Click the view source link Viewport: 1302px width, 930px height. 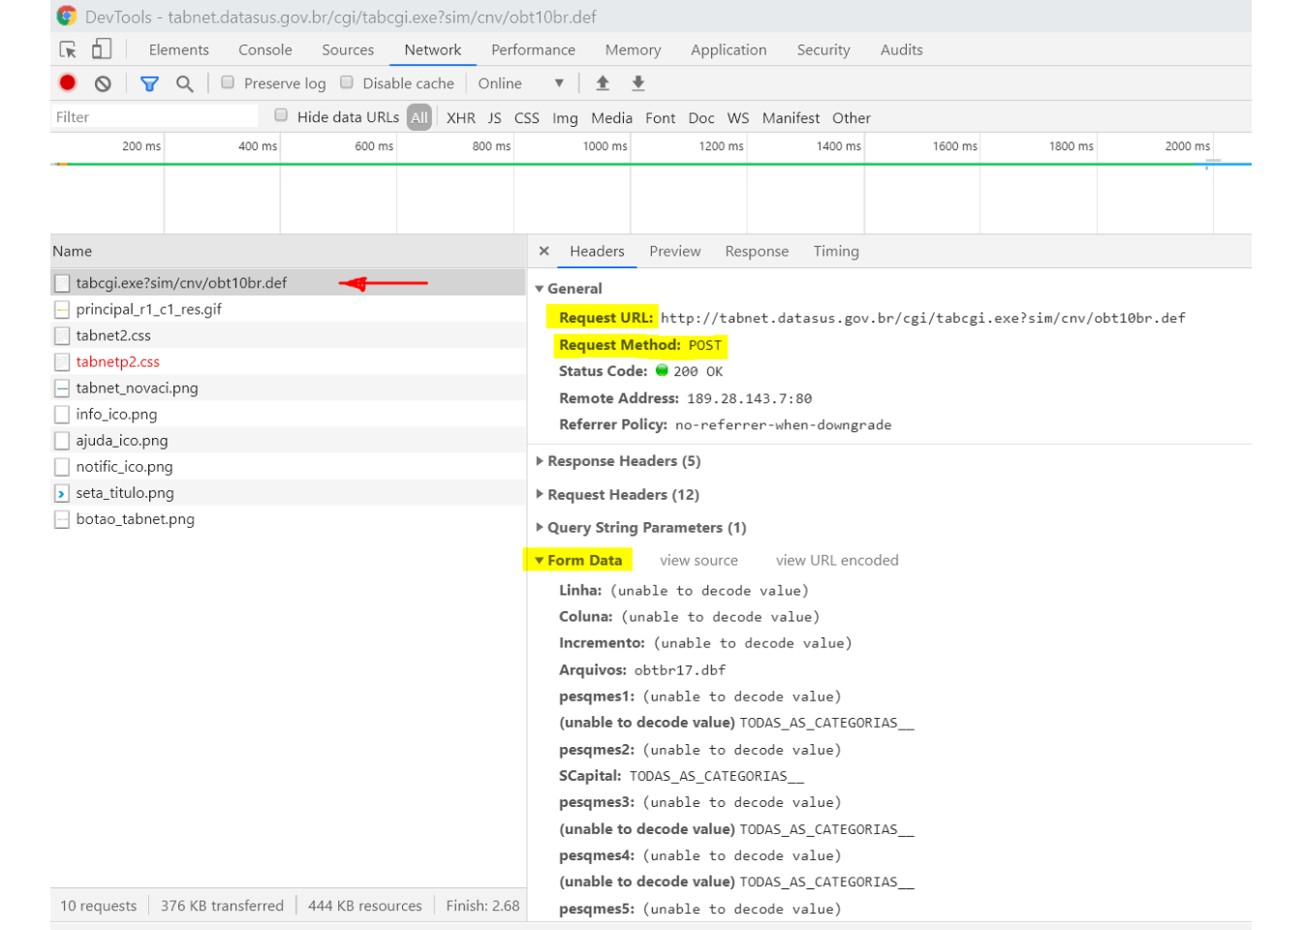point(698,560)
